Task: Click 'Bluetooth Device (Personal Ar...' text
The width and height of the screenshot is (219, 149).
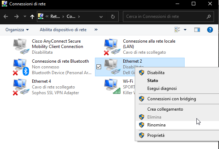Action: [x=62, y=73]
